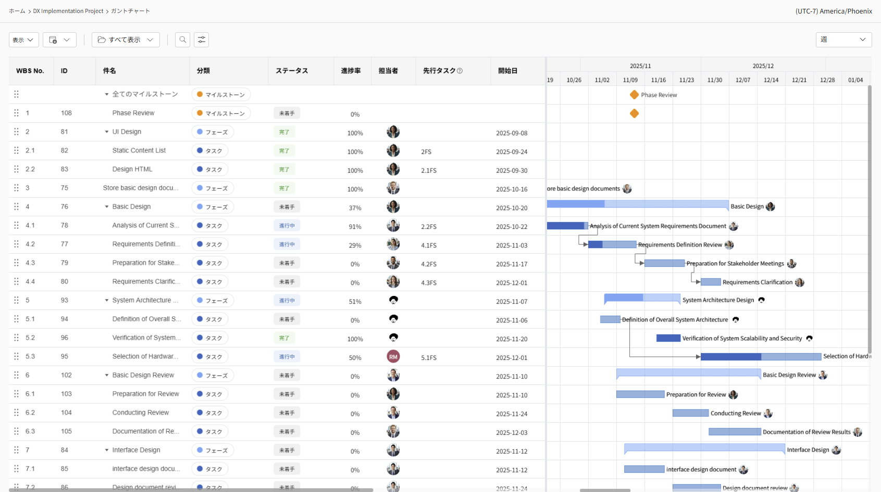Collapse the 全てのマイルストーン group

pyautogui.click(x=107, y=95)
